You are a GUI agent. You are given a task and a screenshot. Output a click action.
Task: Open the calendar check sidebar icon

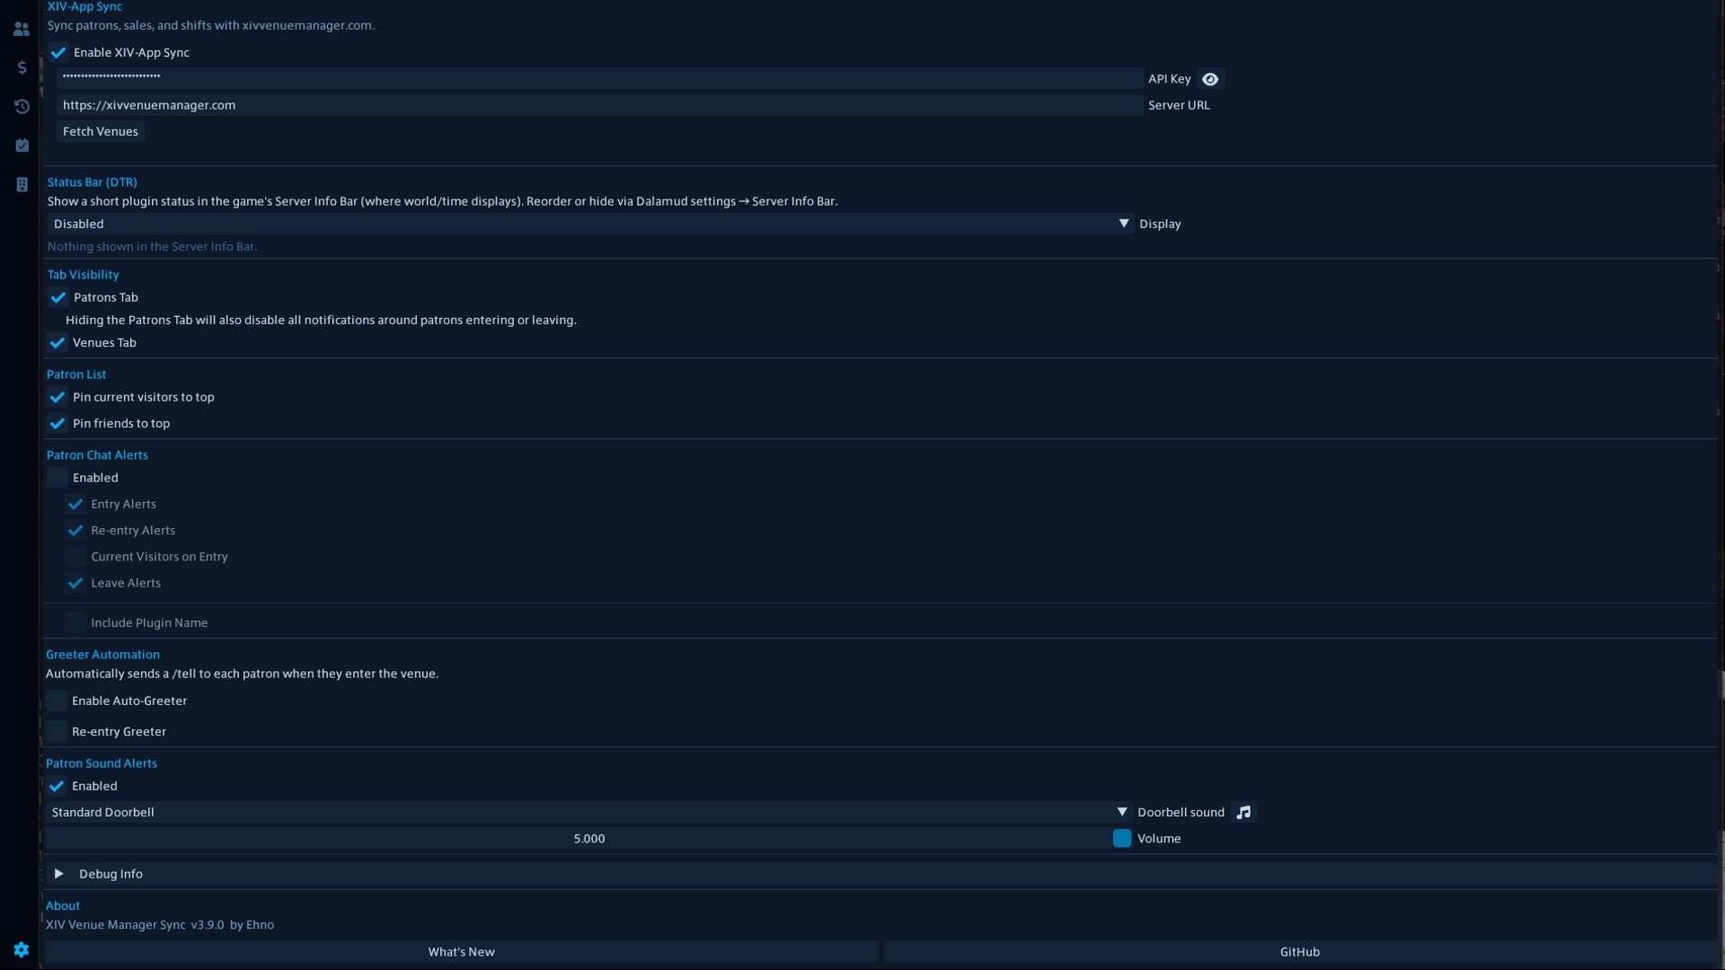tap(22, 145)
